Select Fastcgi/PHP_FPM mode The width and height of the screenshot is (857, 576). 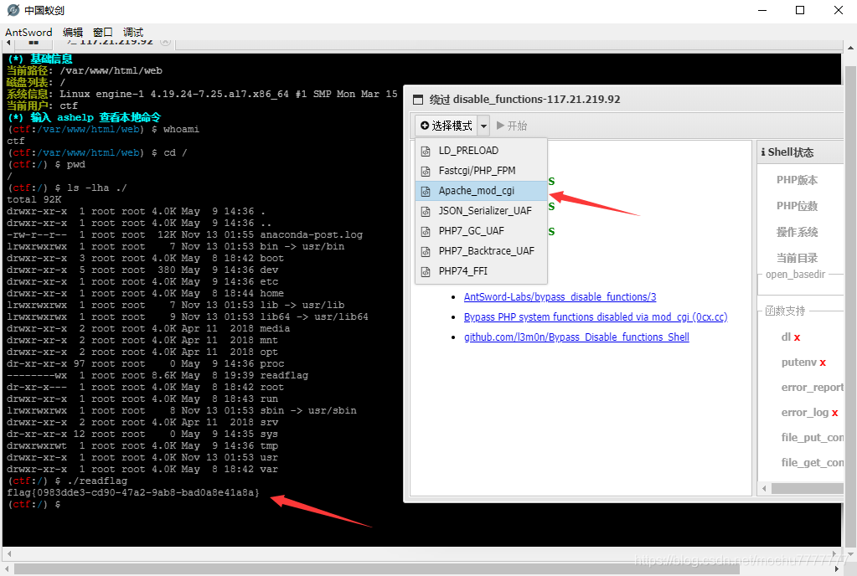coord(482,171)
